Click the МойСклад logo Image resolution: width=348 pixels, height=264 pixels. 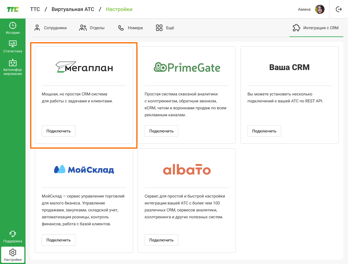click(84, 169)
